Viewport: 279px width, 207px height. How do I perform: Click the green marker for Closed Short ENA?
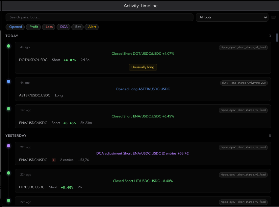tap(9, 109)
